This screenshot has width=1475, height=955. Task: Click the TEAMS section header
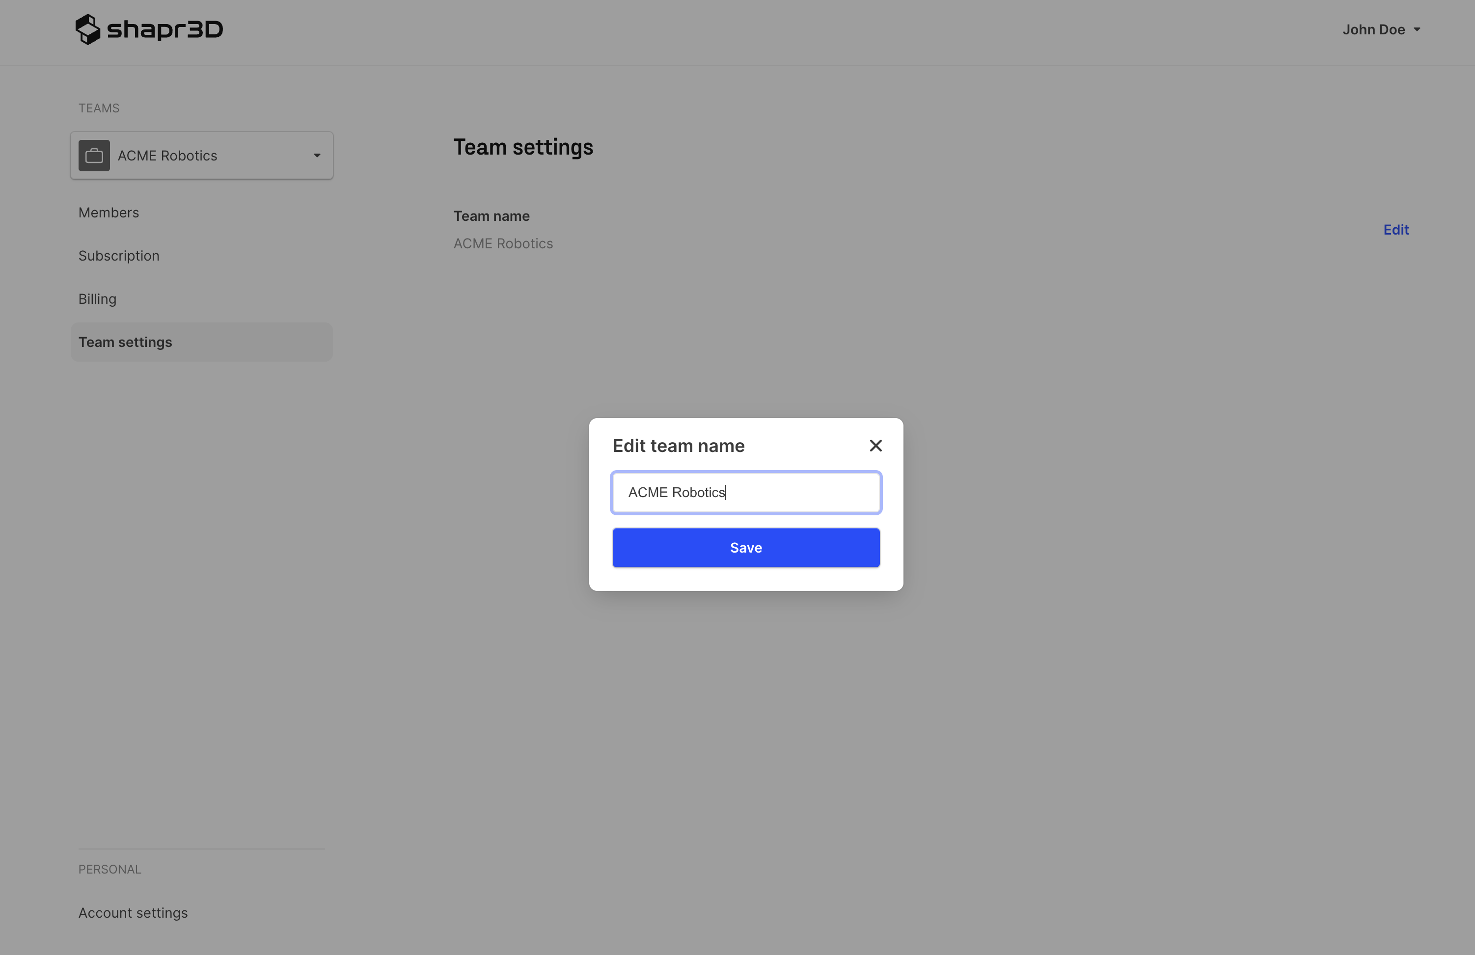pos(99,108)
